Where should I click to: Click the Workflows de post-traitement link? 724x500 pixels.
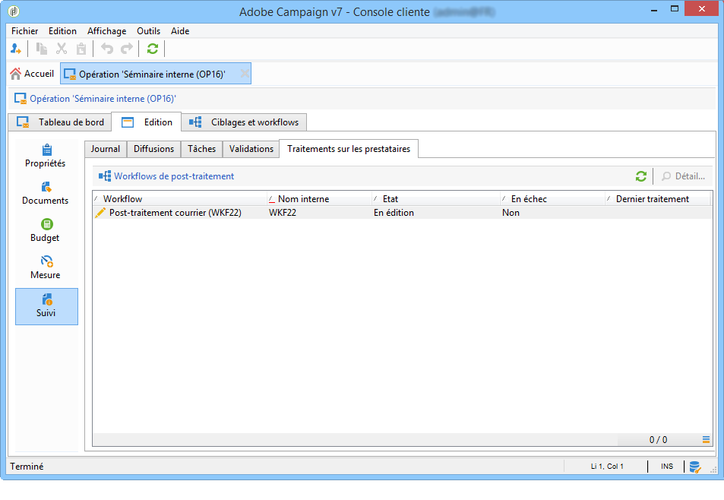coord(174,176)
